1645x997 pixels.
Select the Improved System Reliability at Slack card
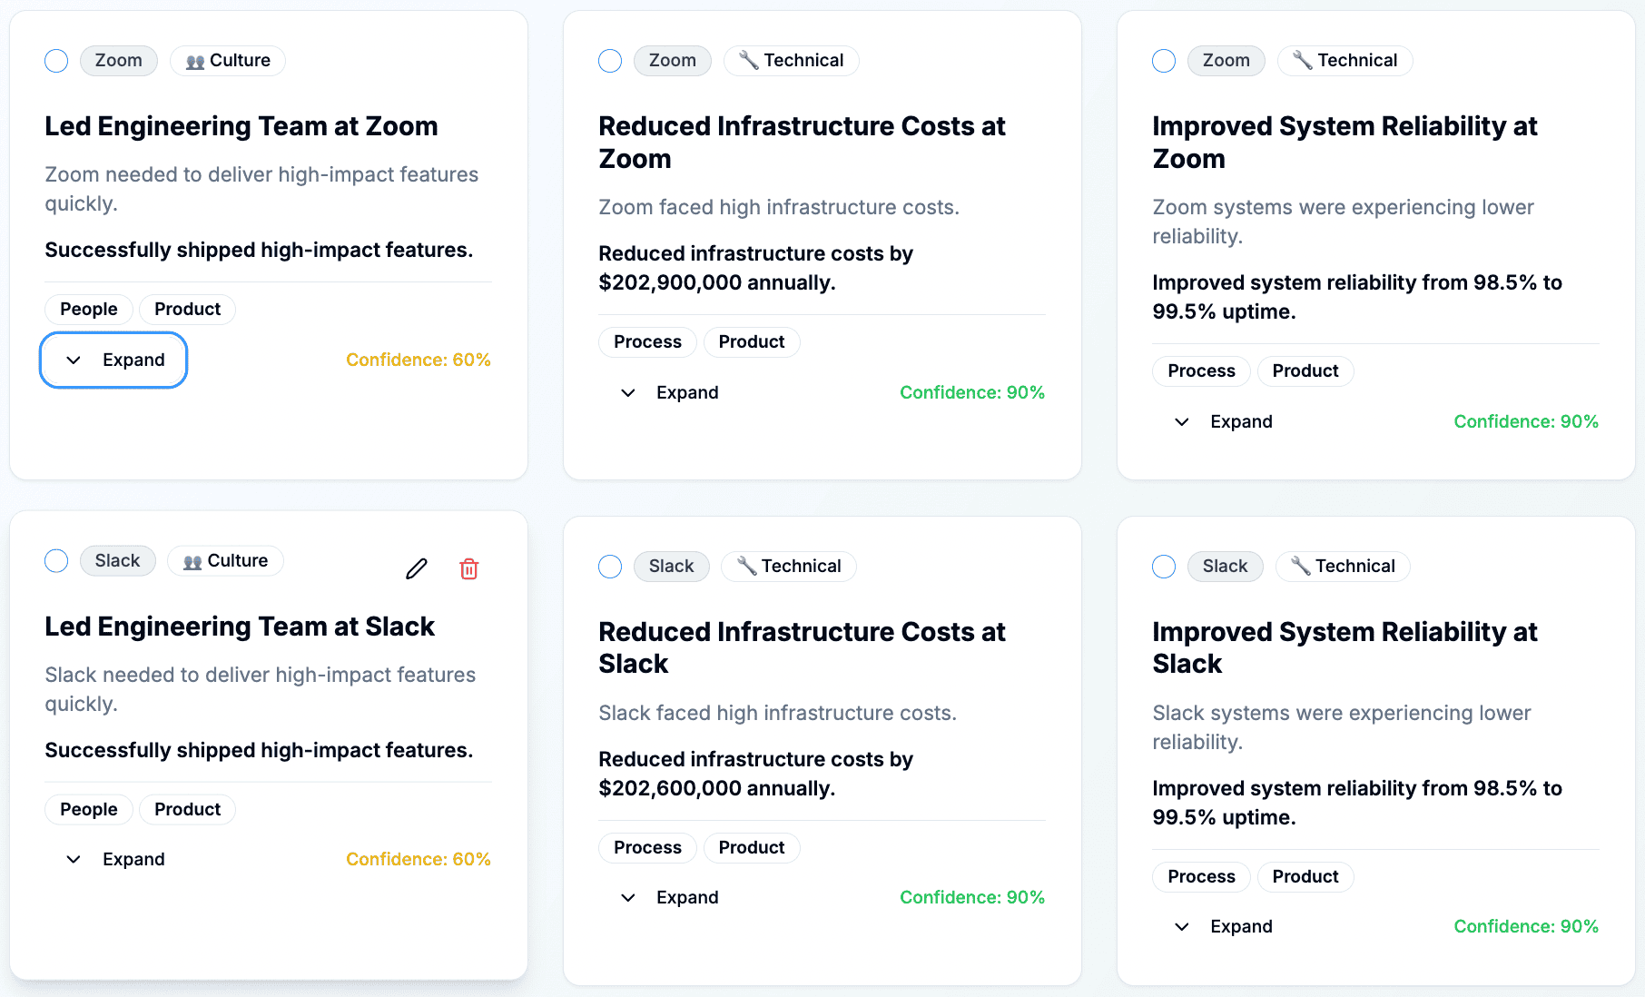(1164, 567)
